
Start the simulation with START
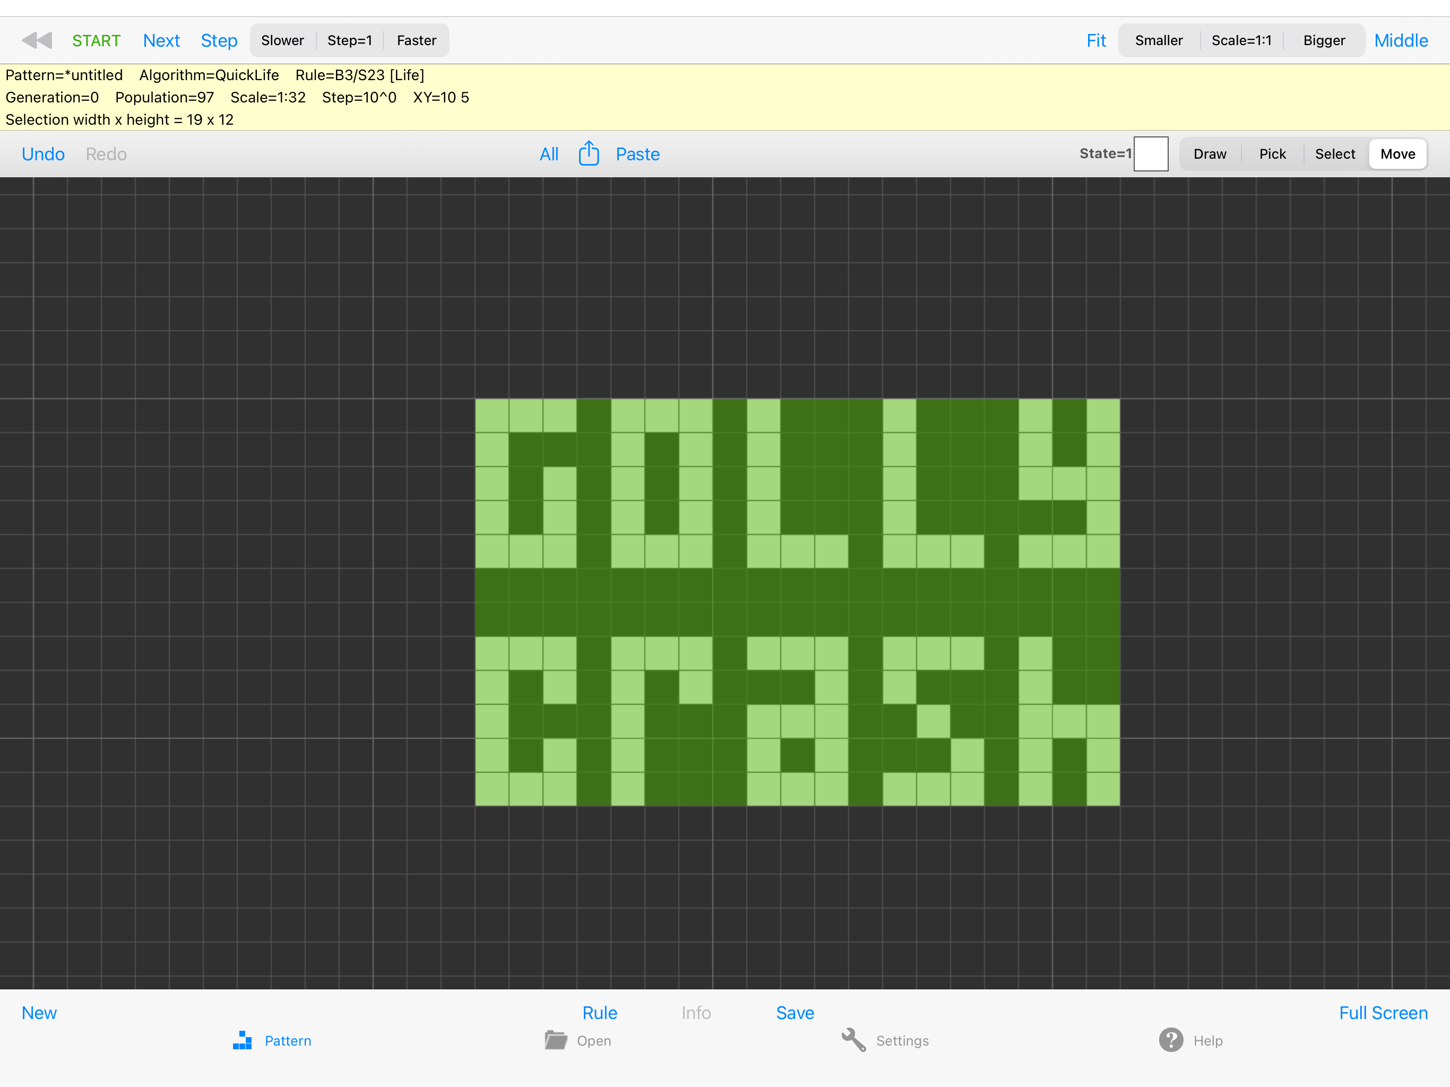pyautogui.click(x=97, y=41)
